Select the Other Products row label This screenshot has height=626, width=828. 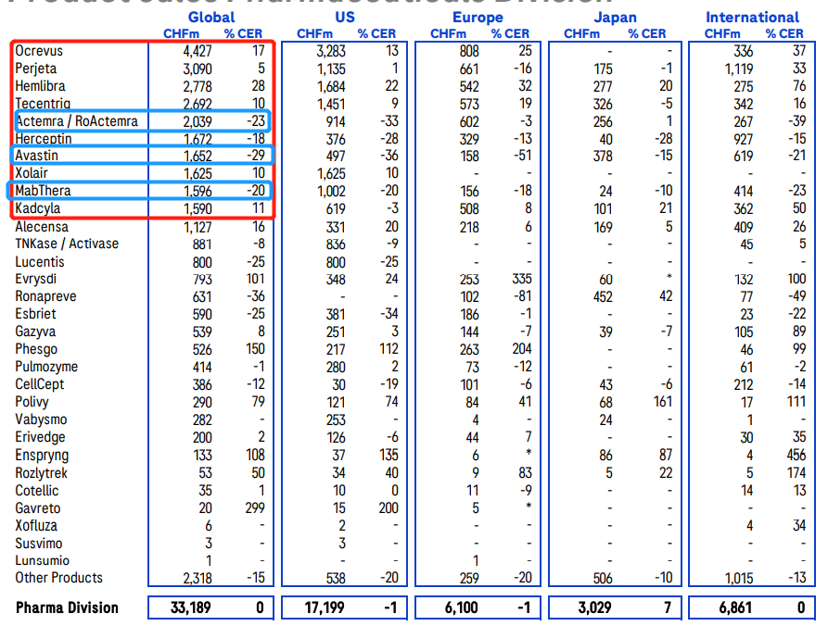58,578
